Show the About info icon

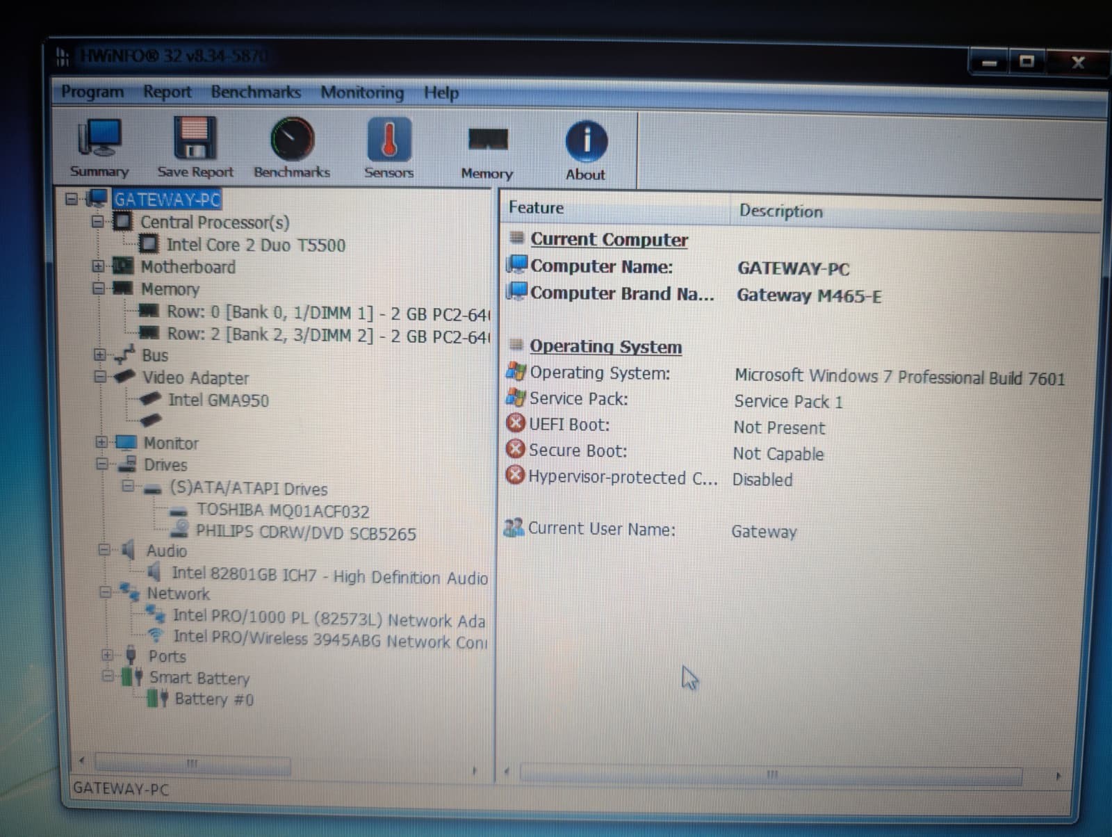586,142
